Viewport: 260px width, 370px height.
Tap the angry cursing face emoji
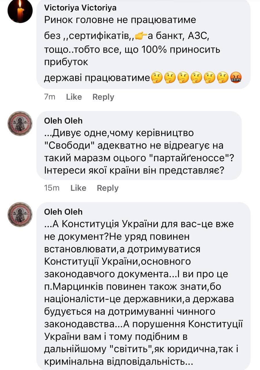tap(236, 78)
